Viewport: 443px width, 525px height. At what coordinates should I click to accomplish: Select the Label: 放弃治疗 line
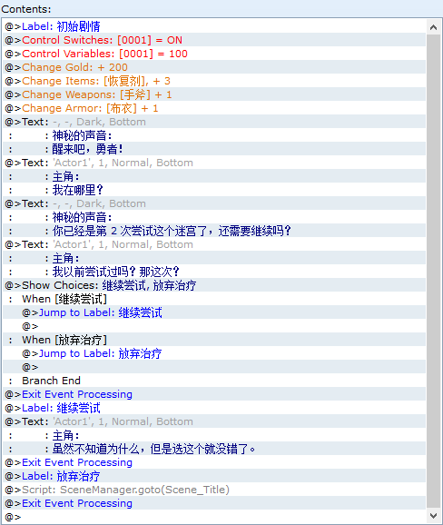(214, 476)
